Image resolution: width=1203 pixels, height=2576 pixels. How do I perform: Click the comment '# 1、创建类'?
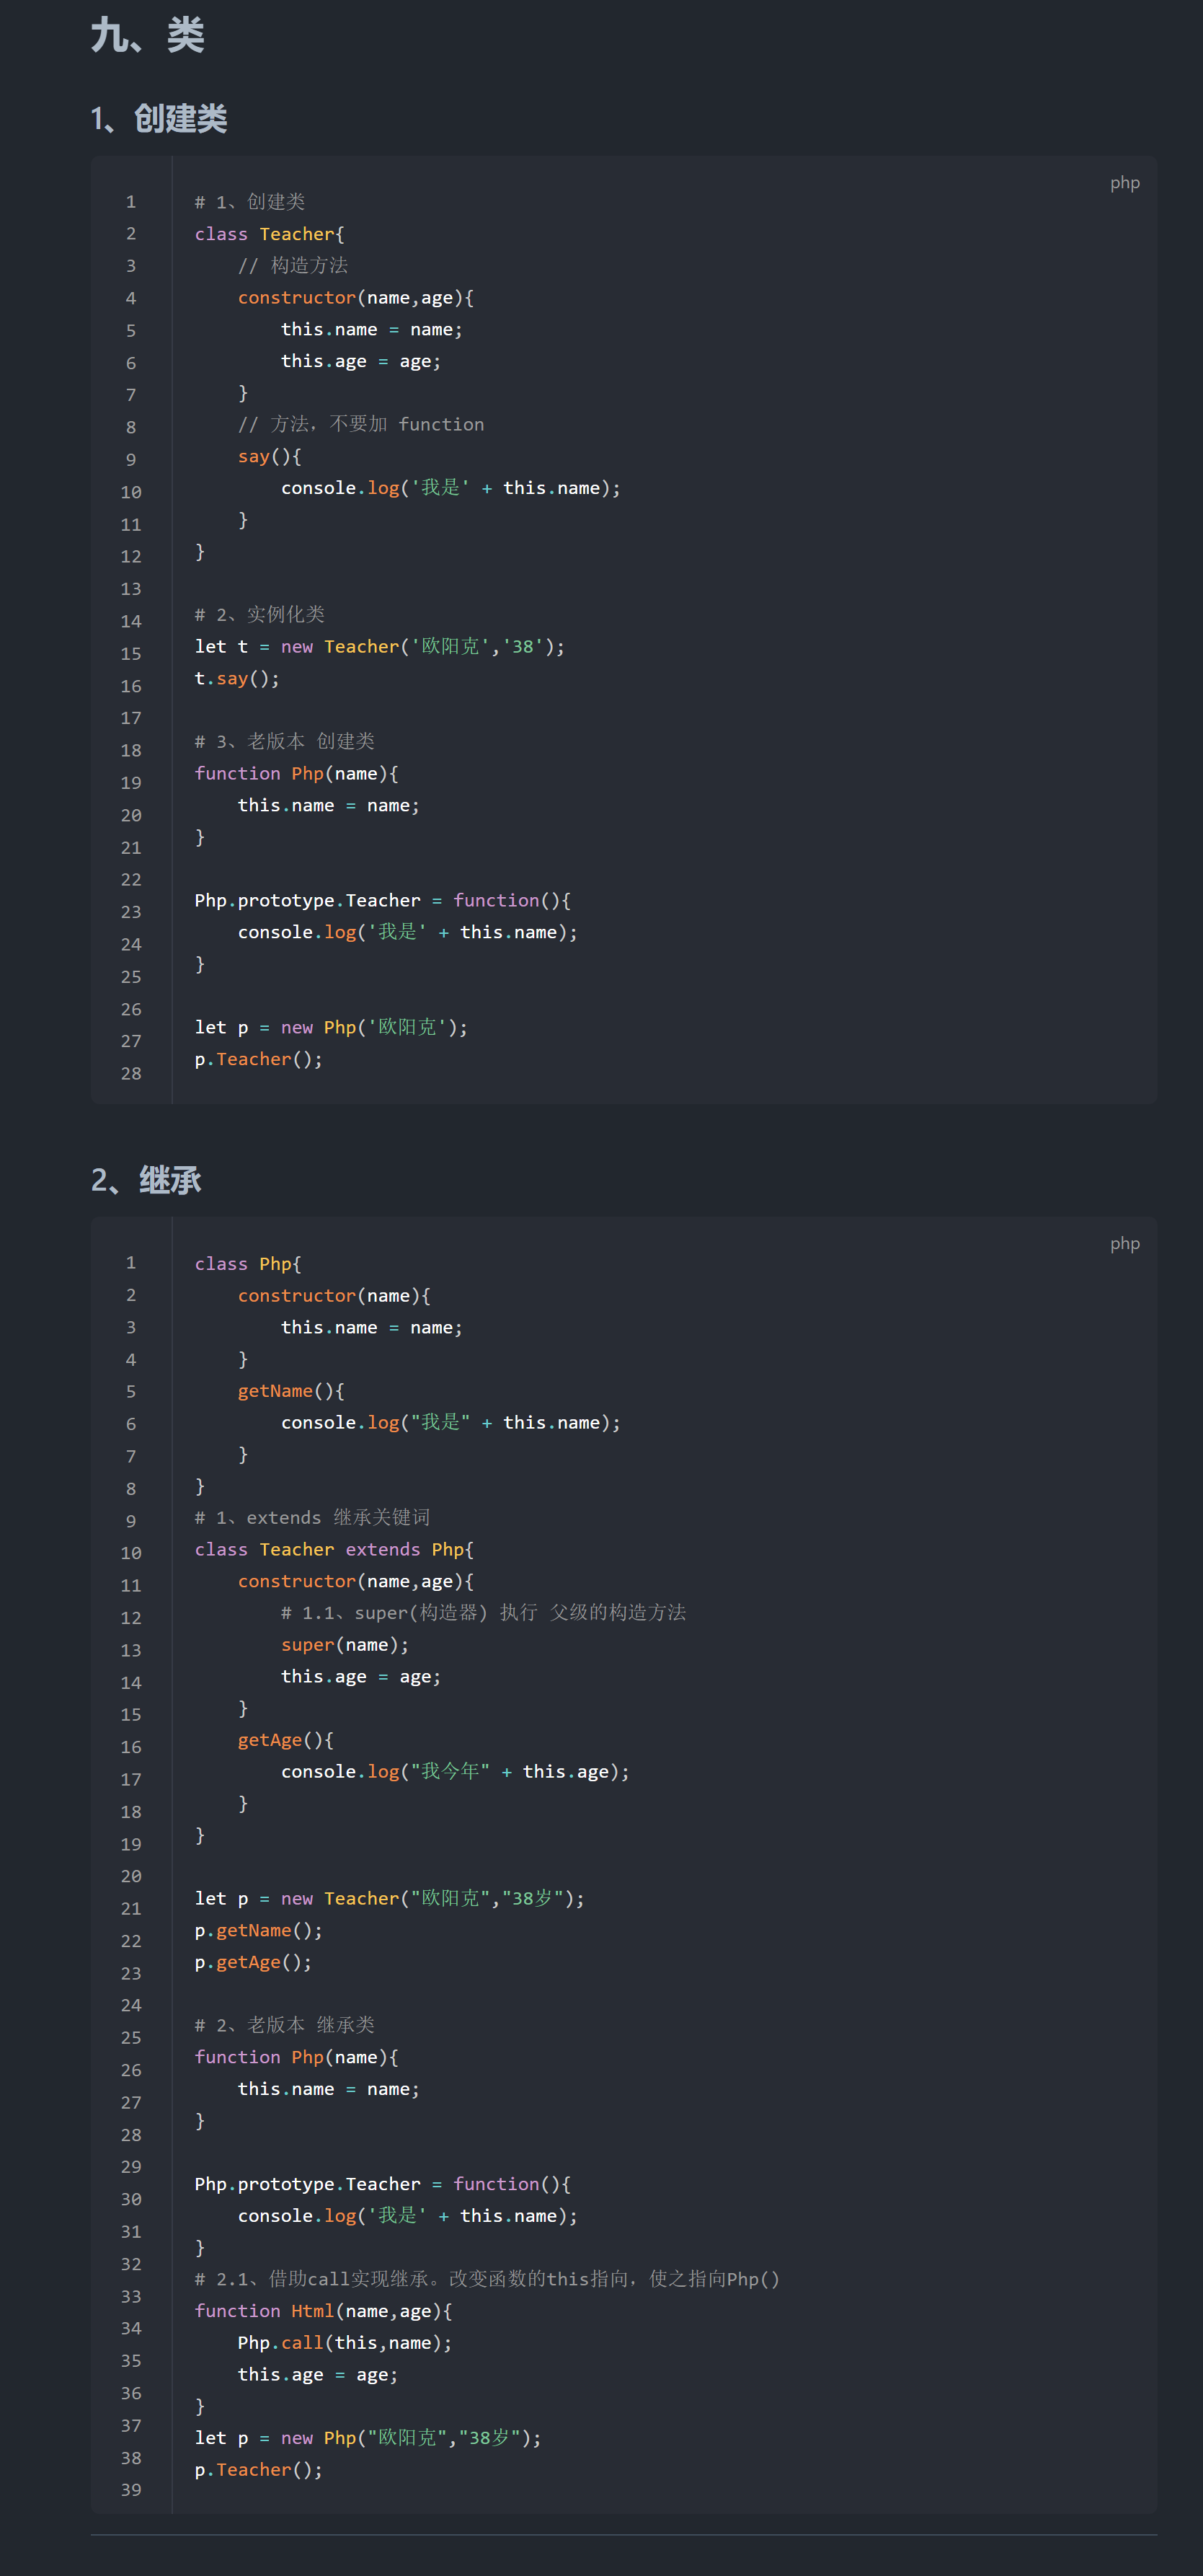pos(250,202)
